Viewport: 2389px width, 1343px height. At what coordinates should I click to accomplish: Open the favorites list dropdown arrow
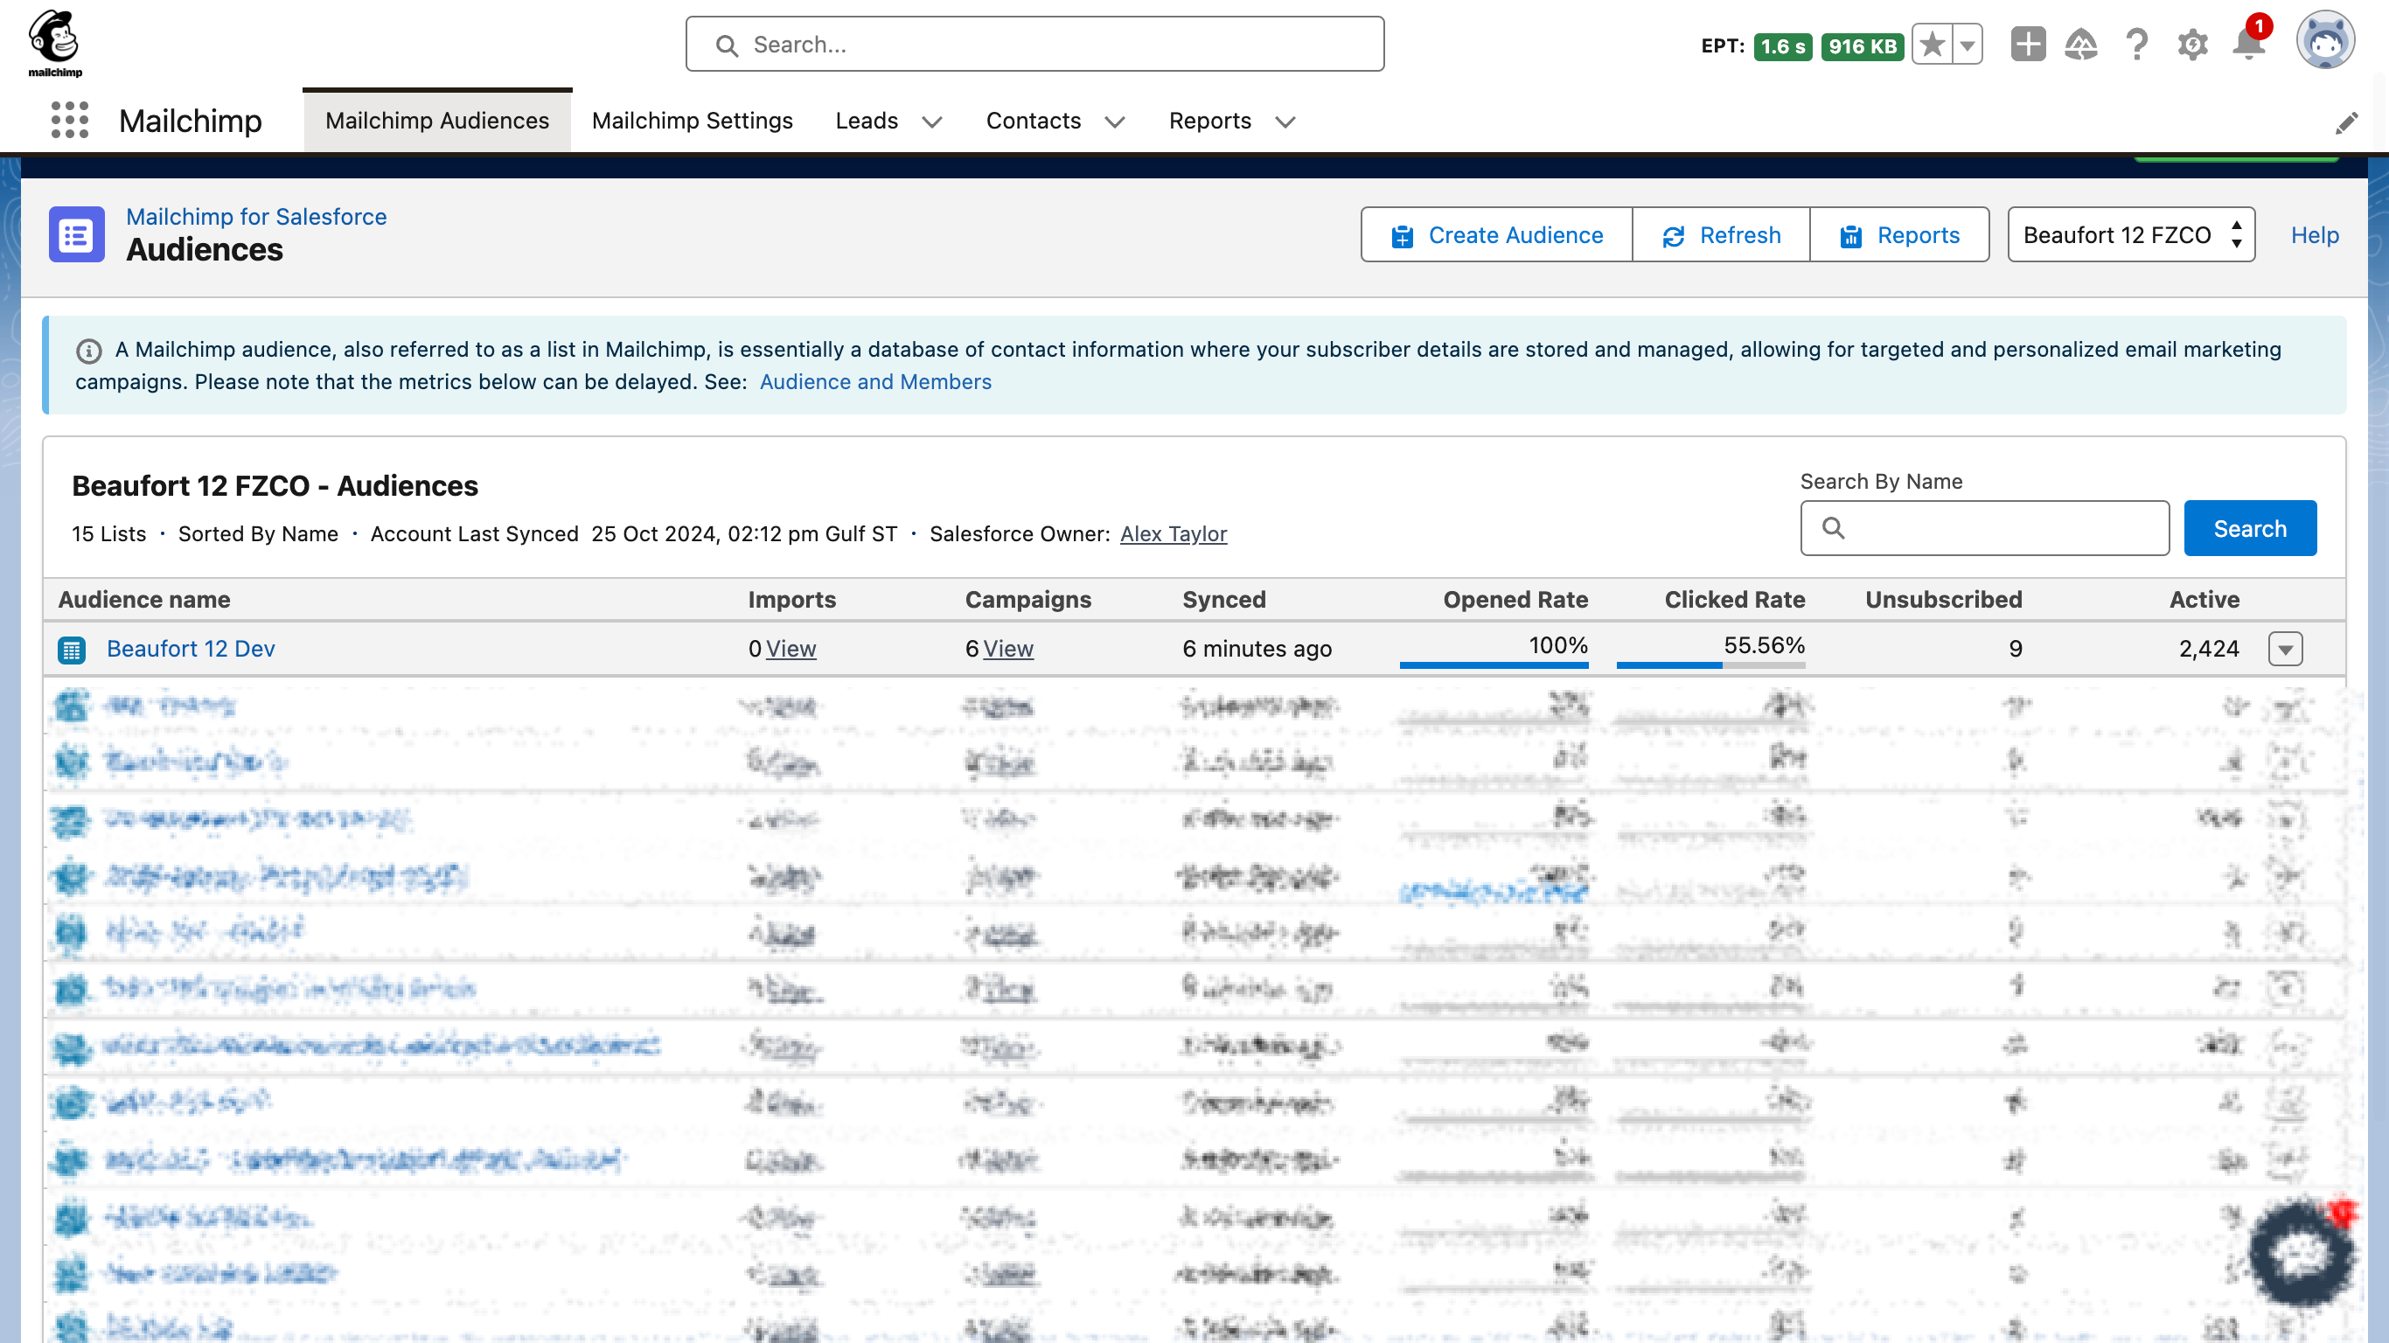(1967, 45)
